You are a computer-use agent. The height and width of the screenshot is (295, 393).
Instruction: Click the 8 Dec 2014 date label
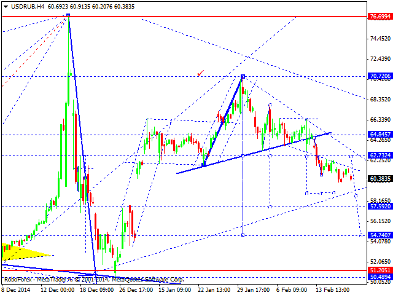pos(16,290)
